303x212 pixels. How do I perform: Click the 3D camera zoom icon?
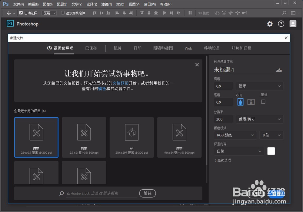(245, 13)
